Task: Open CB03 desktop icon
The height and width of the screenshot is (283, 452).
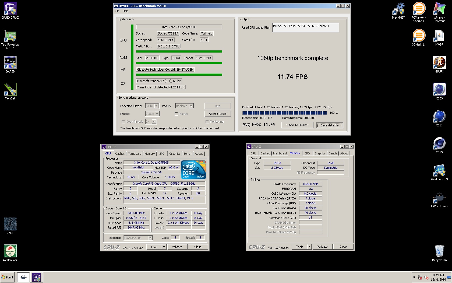Action: (439, 91)
